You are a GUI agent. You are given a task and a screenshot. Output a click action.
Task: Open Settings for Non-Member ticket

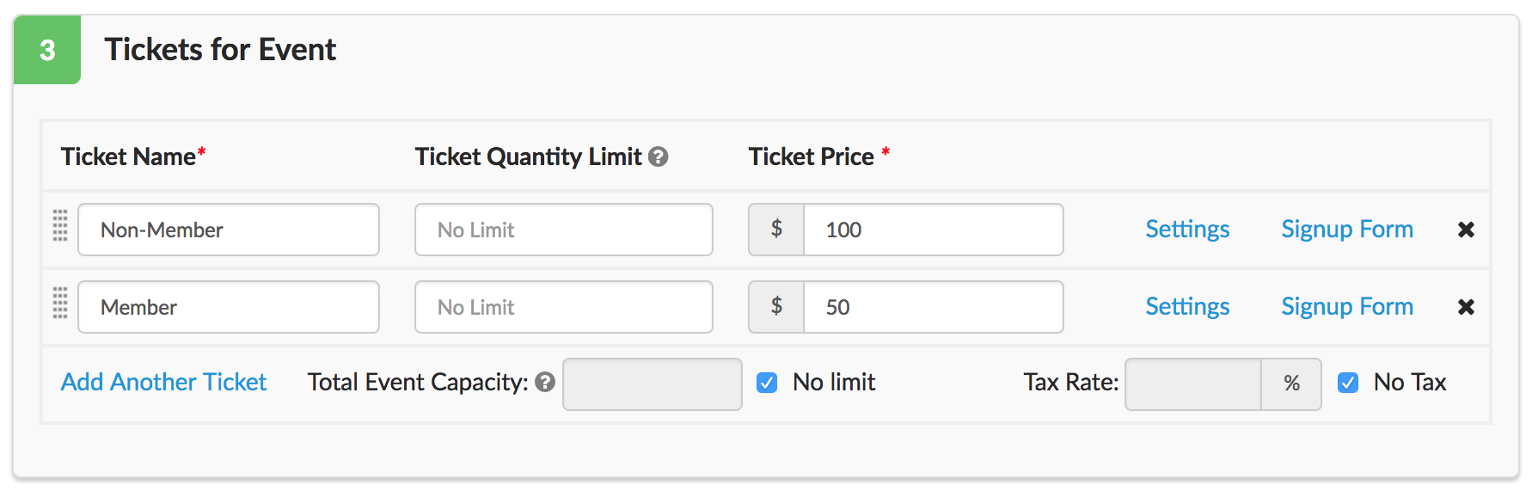pyautogui.click(x=1187, y=230)
